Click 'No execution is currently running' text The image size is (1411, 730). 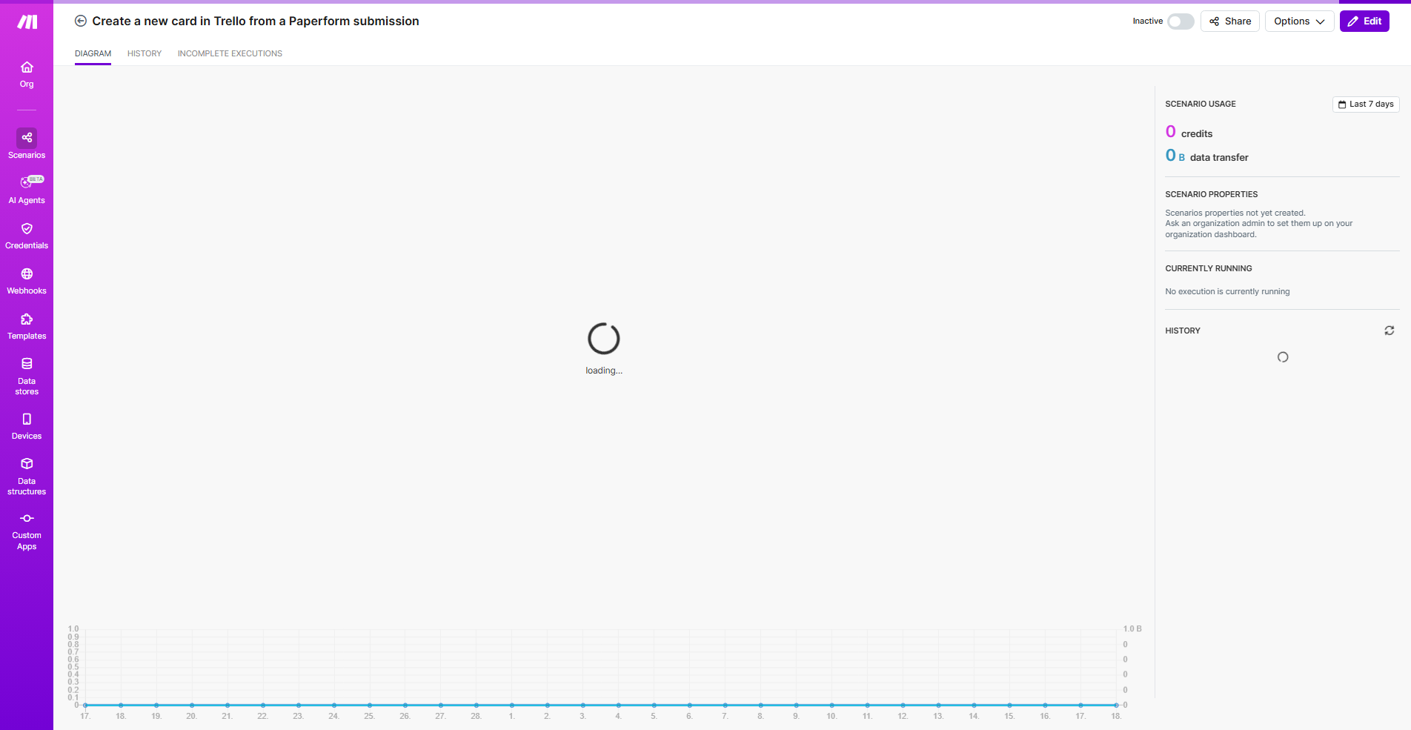click(1227, 291)
